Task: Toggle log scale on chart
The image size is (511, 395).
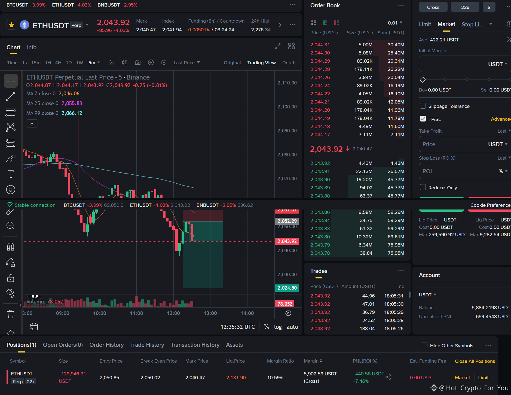Action: point(278,327)
